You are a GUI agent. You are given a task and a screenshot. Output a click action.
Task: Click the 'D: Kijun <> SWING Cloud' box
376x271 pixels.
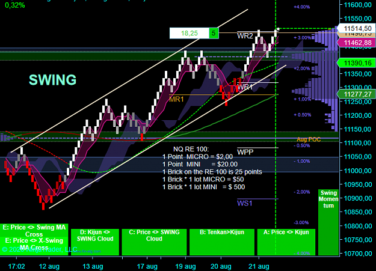click(95, 242)
